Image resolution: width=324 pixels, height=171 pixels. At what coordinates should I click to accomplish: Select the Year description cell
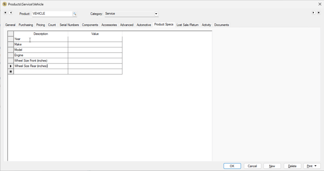click(x=40, y=39)
